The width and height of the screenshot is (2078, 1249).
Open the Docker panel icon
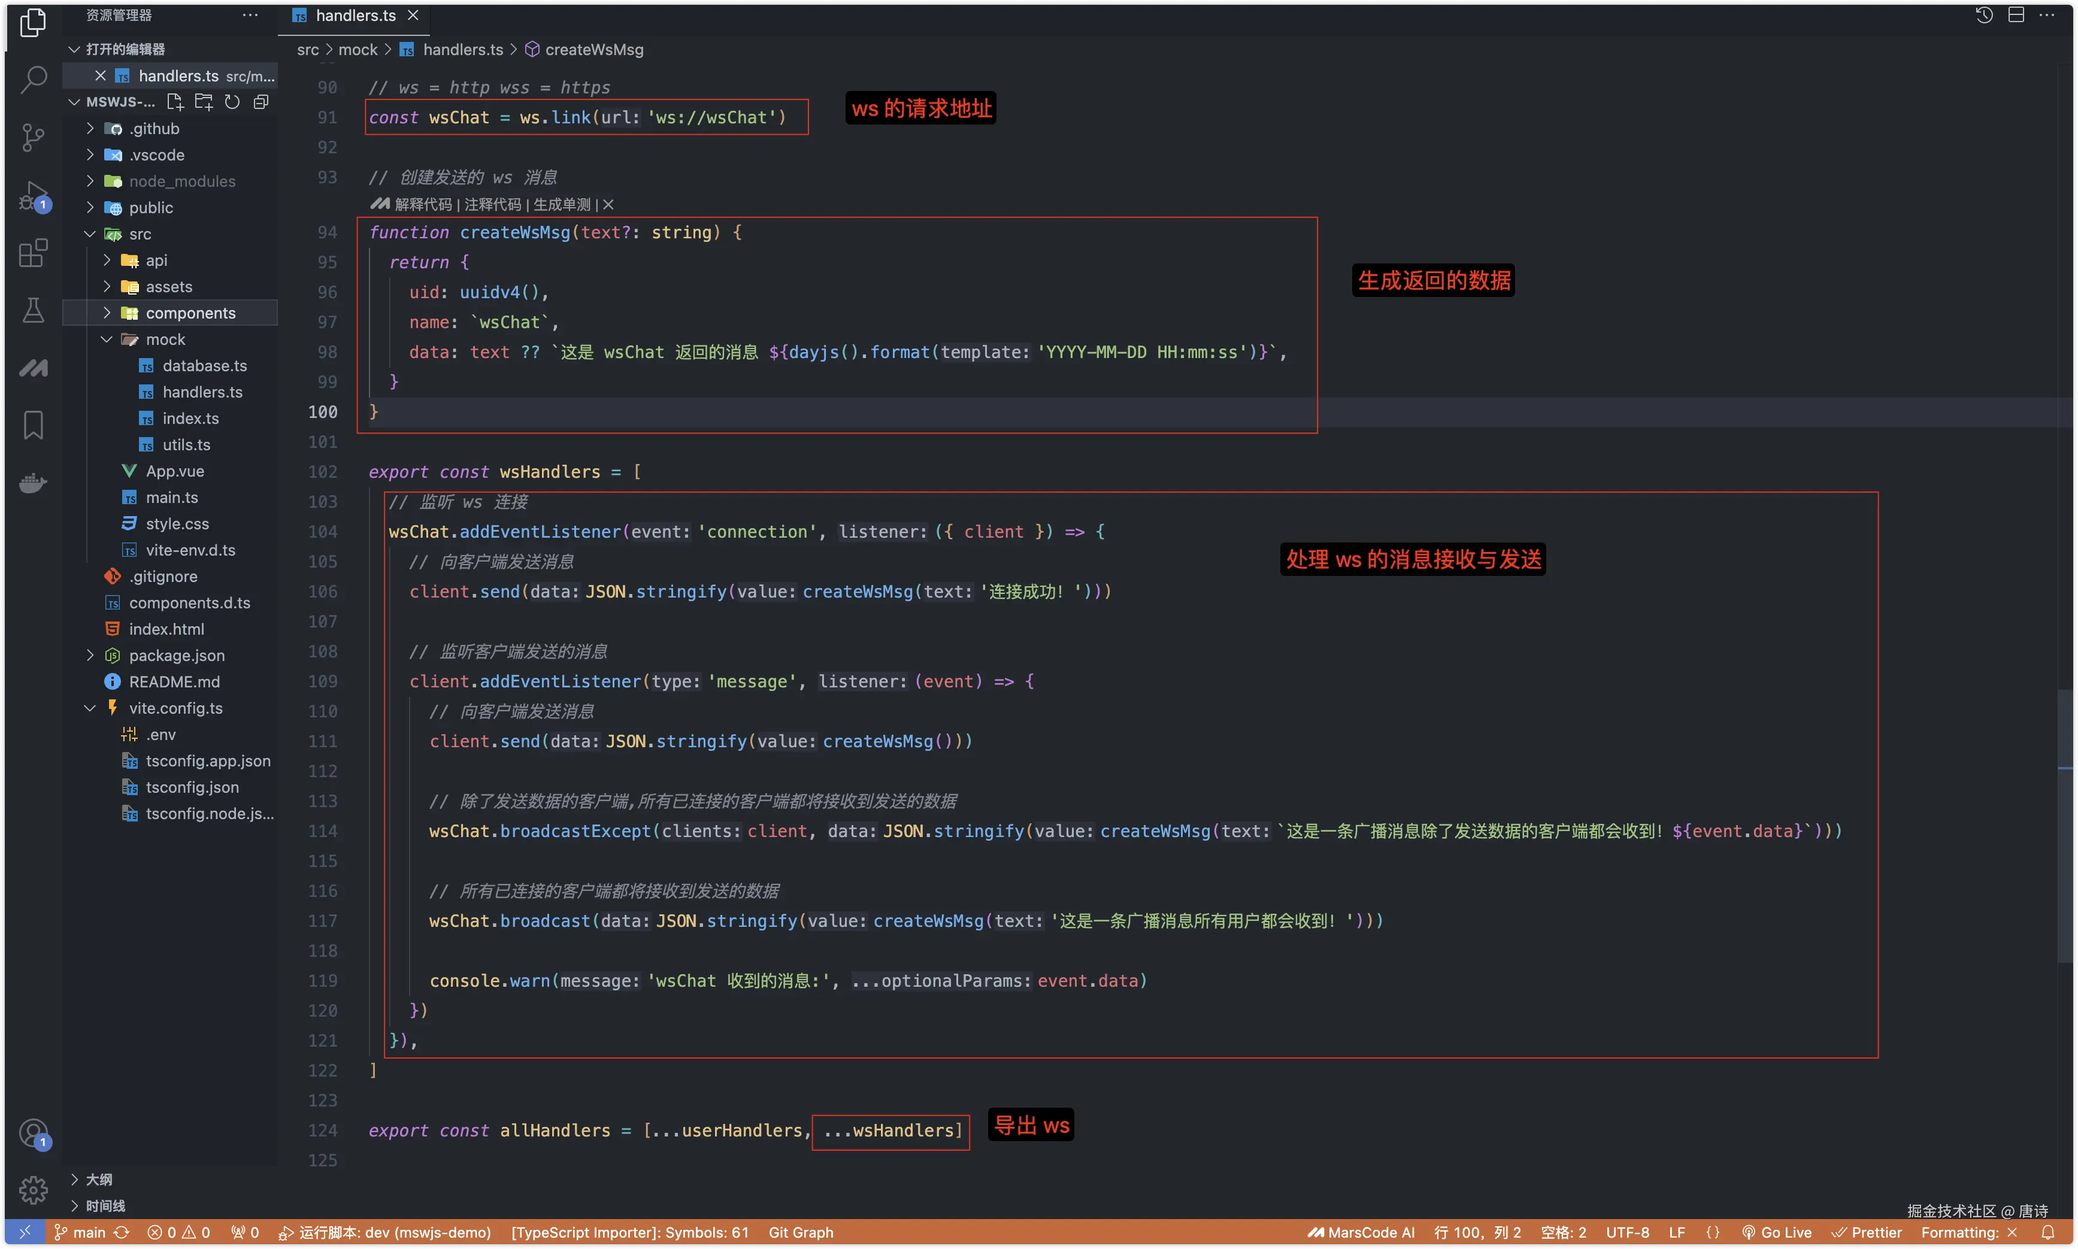[x=33, y=482]
